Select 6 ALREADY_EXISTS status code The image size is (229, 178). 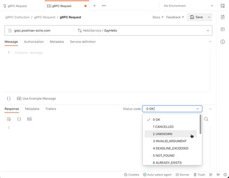171,163
